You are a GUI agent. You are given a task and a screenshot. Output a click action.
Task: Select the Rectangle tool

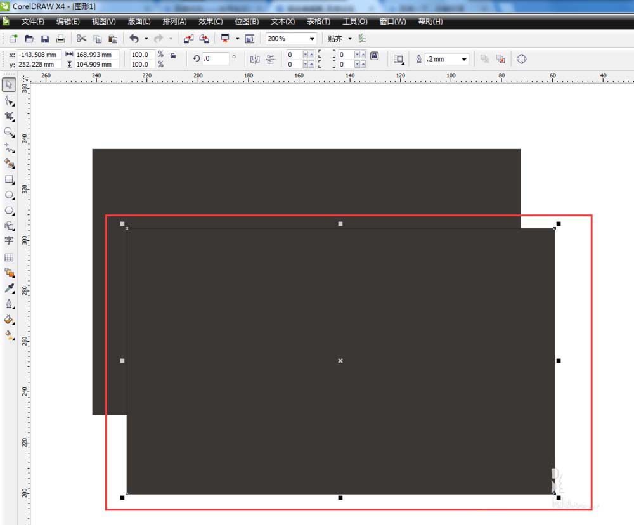(10, 179)
